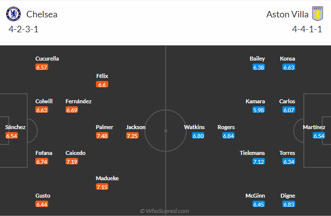
Task: Select Palmer's 7.48 rating badge
Action: click(102, 136)
